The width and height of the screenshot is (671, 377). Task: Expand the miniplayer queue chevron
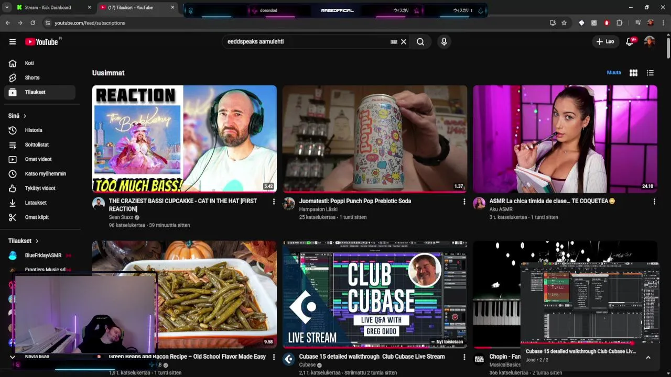(x=648, y=357)
